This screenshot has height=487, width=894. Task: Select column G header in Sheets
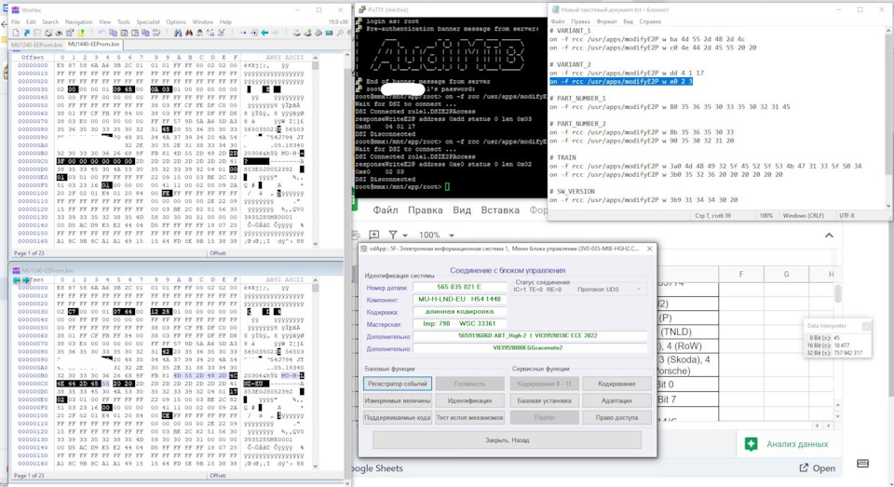pos(786,275)
